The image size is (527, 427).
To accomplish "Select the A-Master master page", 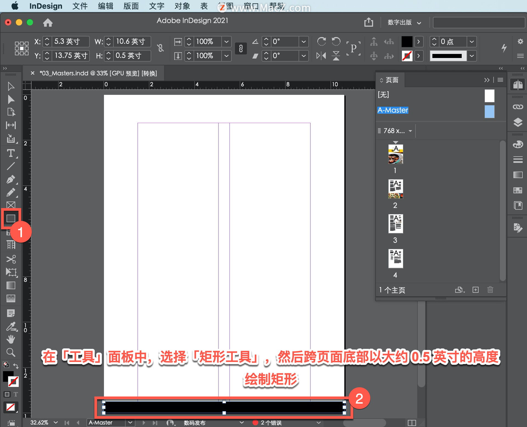I will 393,110.
